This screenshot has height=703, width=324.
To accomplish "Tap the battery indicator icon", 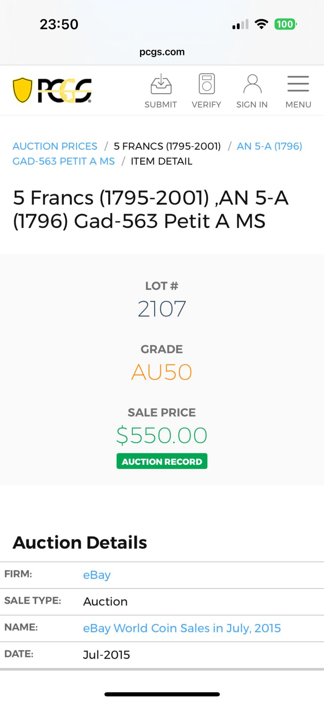I will (x=285, y=24).
